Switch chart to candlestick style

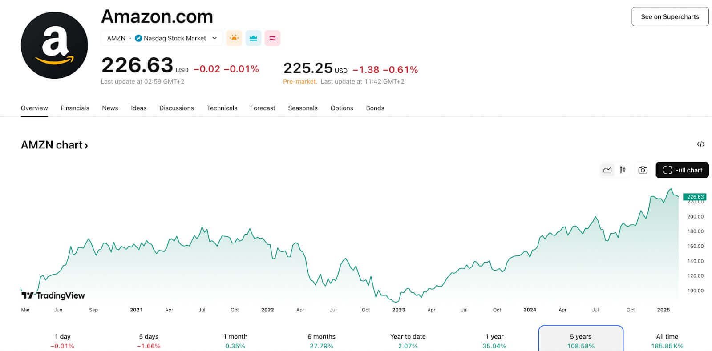pyautogui.click(x=623, y=170)
